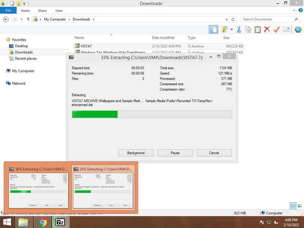Sort by the Date modified column header

click(168, 38)
